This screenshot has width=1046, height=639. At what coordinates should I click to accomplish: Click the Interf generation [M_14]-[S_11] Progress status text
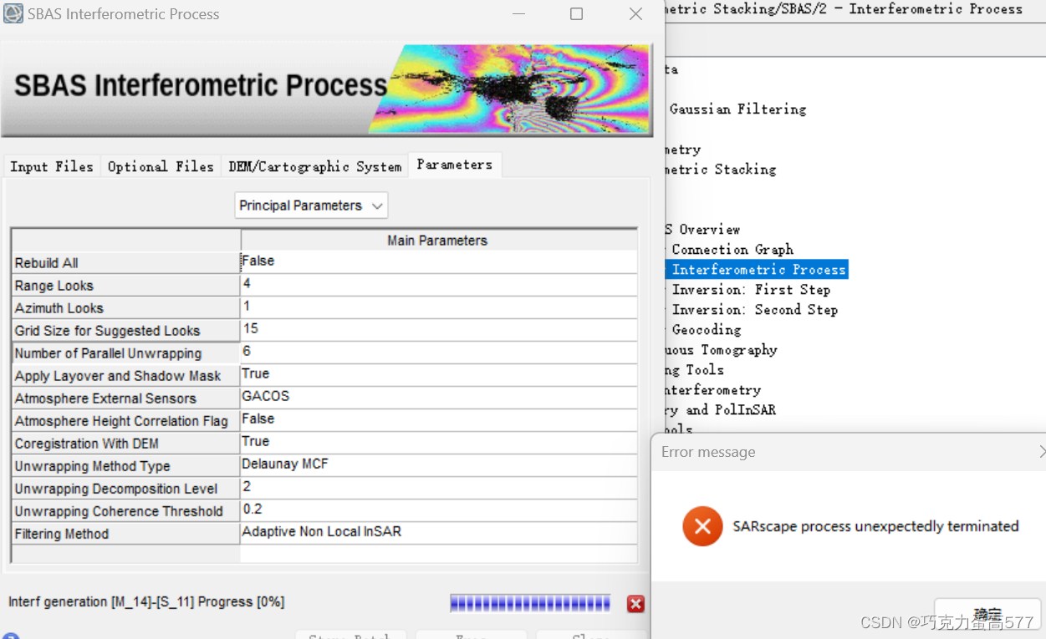pos(146,601)
